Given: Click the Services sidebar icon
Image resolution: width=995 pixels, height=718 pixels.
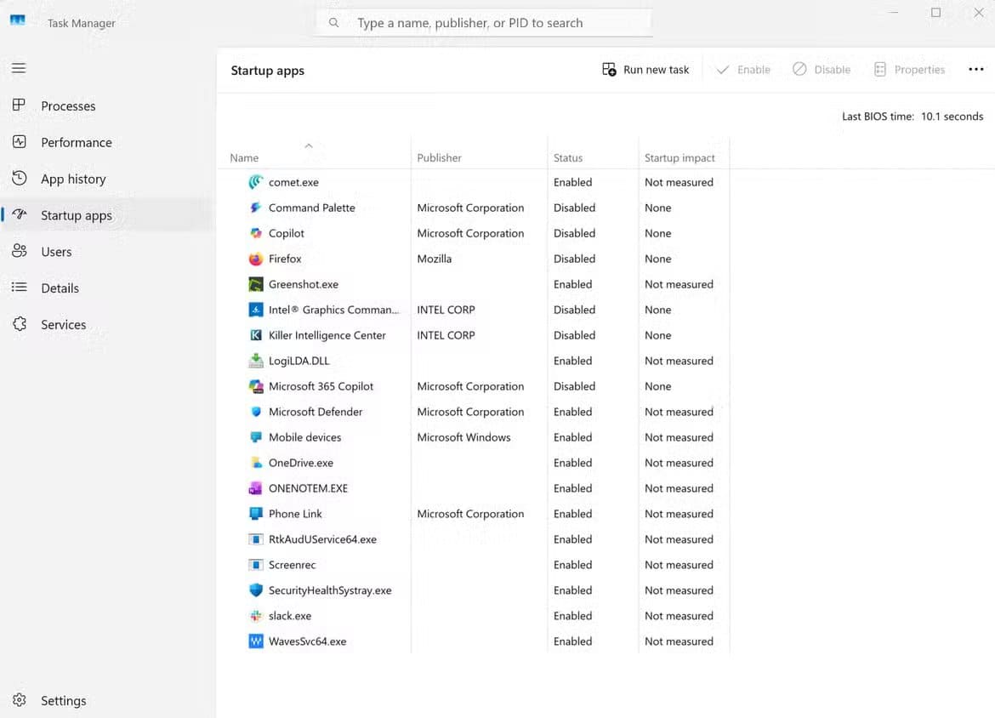Looking at the screenshot, I should pos(19,324).
